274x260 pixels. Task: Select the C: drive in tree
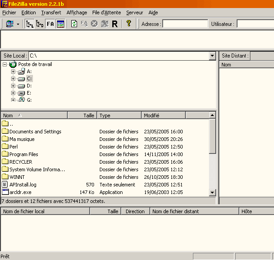(29, 78)
